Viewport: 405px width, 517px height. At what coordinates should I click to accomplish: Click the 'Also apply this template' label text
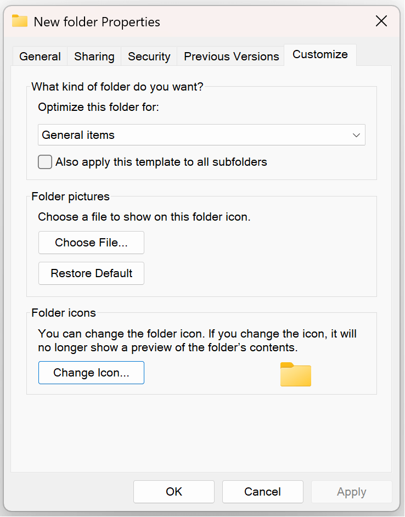tap(161, 162)
